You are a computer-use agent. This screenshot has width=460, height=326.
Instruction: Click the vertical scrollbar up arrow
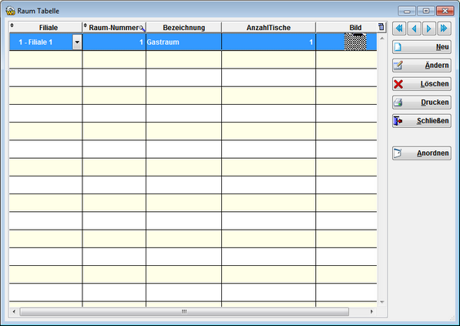[382, 39]
